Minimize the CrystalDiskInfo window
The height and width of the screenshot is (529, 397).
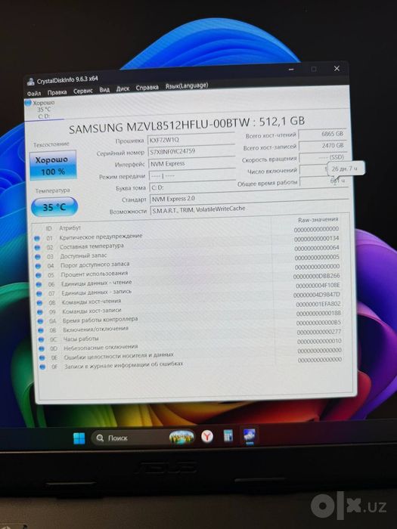tap(291, 70)
